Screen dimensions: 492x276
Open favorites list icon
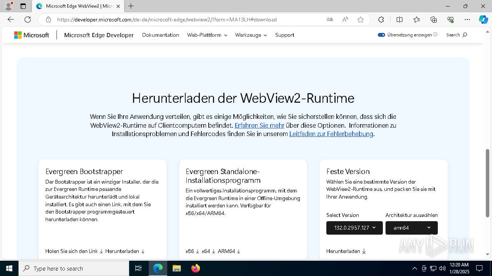[417, 20]
